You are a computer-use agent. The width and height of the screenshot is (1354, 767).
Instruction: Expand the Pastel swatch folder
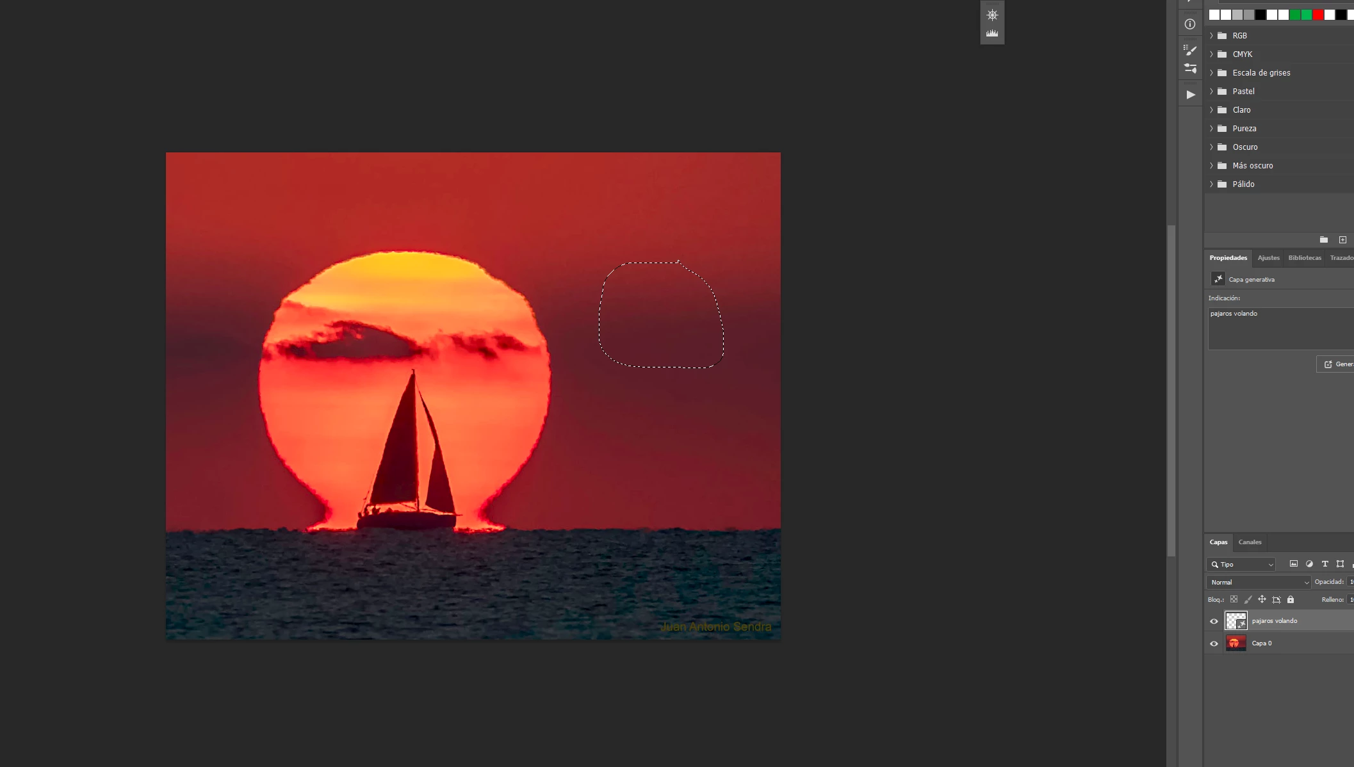(1211, 92)
